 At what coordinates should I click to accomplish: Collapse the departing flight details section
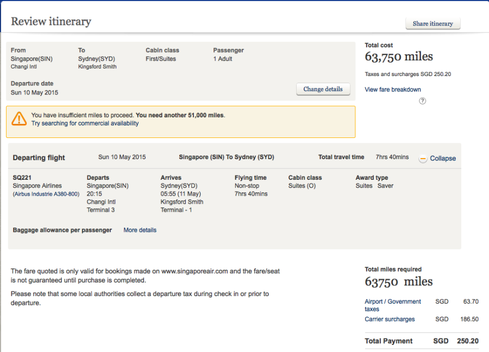[442, 159]
